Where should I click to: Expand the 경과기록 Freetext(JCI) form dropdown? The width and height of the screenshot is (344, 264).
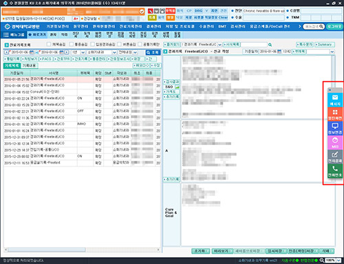coord(219,45)
